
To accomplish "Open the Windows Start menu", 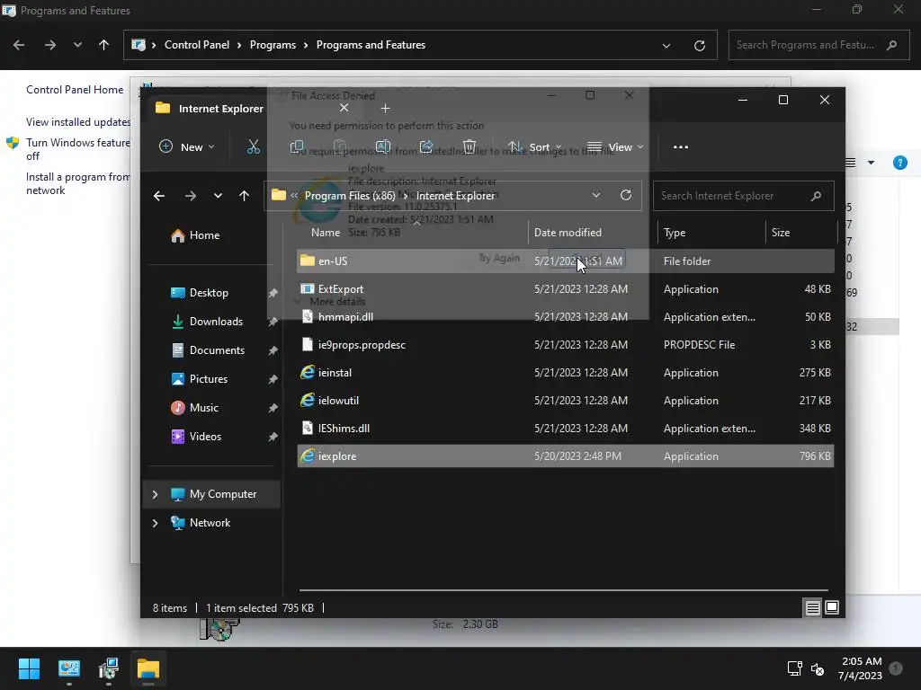I will click(29, 668).
